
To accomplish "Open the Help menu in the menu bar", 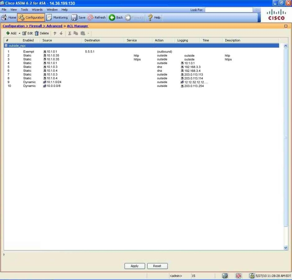I will click(64, 10).
